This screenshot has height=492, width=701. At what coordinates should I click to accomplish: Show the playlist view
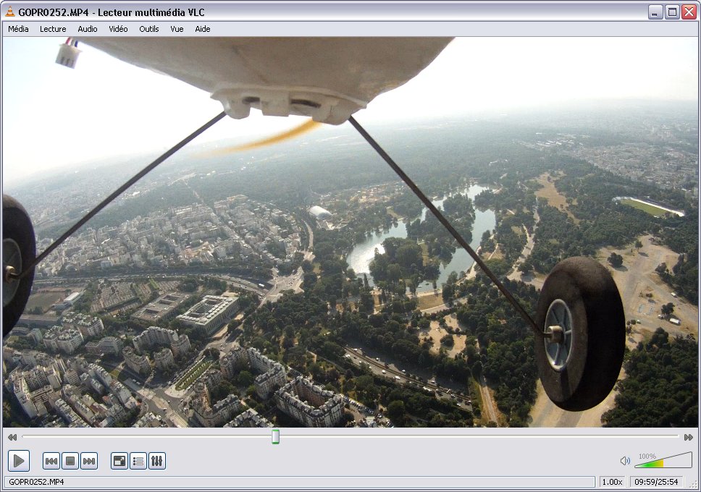138,461
